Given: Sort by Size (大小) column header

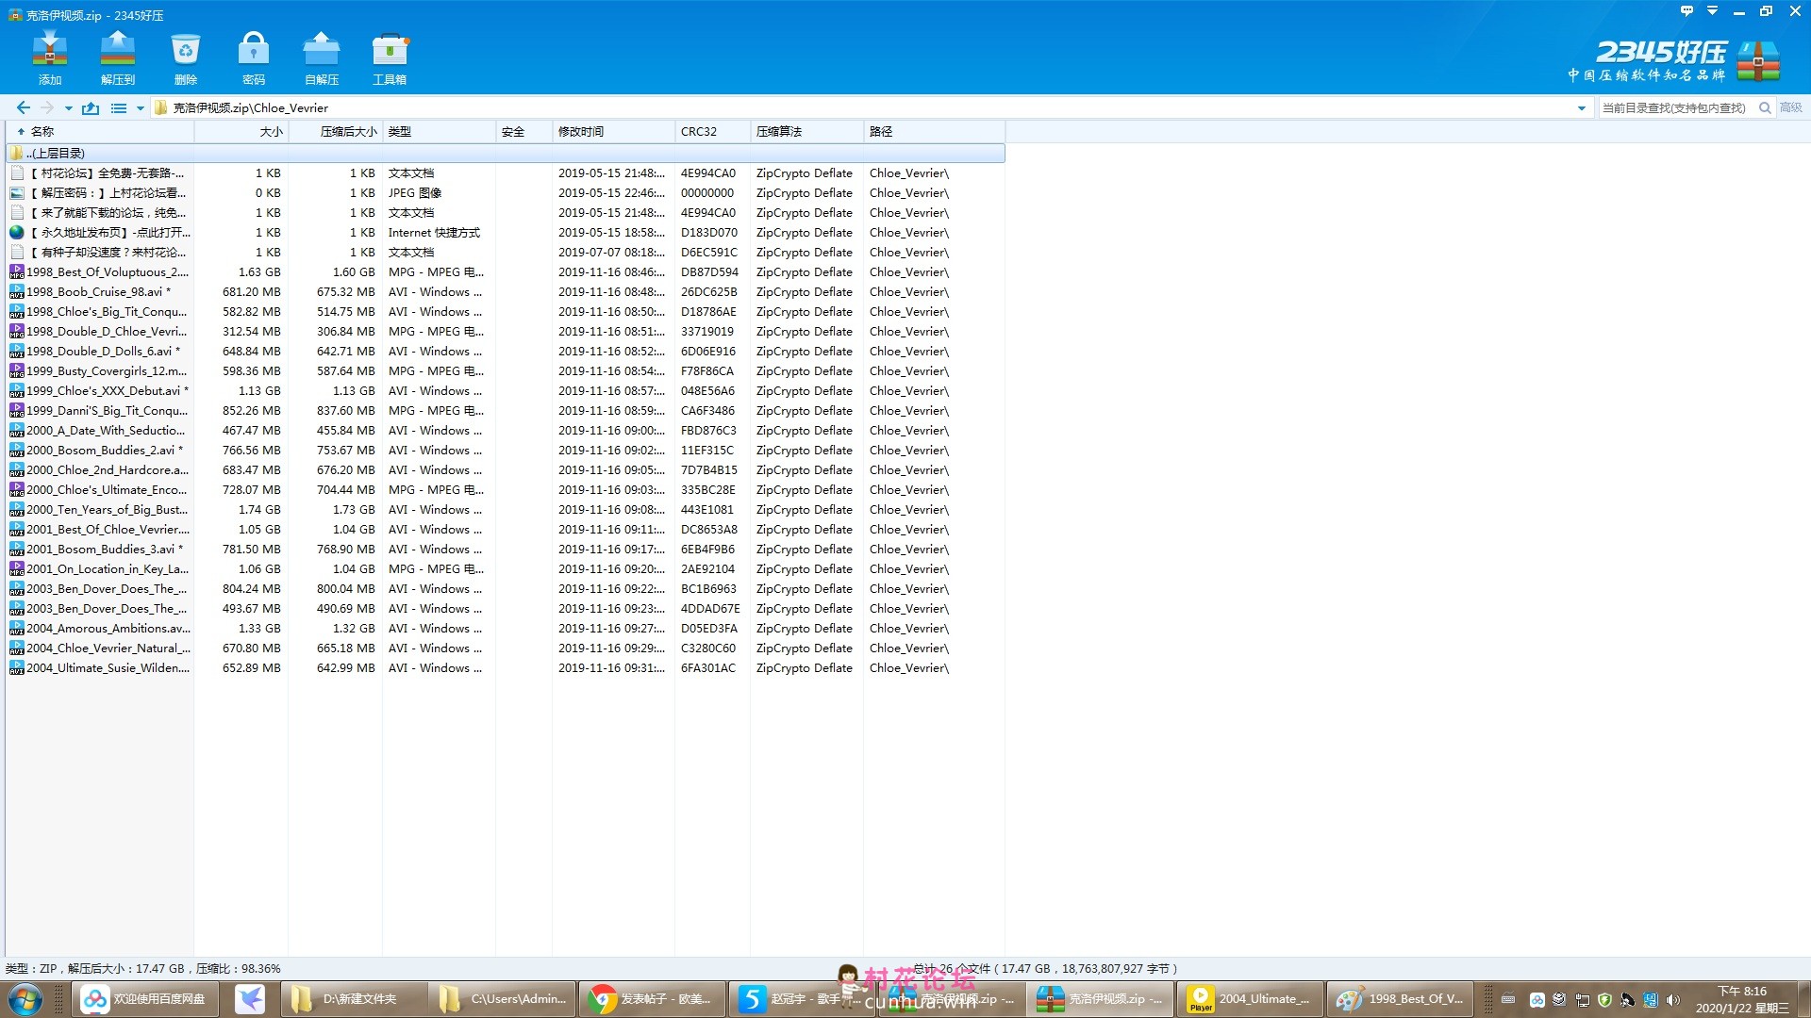Looking at the screenshot, I should point(241,132).
